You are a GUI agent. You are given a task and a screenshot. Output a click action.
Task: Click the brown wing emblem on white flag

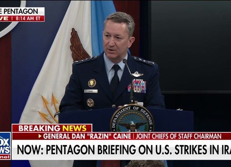pos(79,45)
